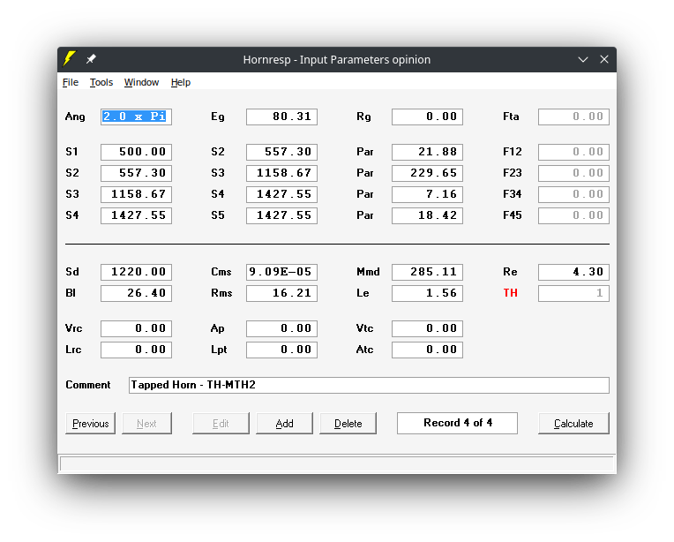Click the Comment label

click(87, 385)
